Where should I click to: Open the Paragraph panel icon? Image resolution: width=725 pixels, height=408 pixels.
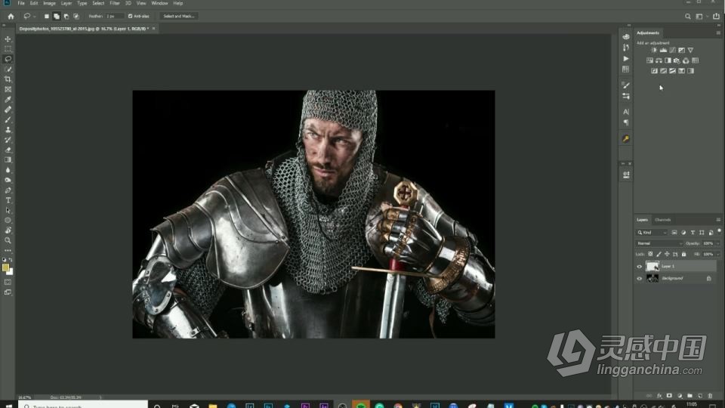pyautogui.click(x=625, y=122)
